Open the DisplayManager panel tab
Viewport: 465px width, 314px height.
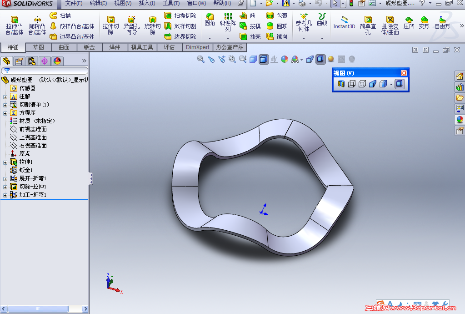pyautogui.click(x=57, y=61)
